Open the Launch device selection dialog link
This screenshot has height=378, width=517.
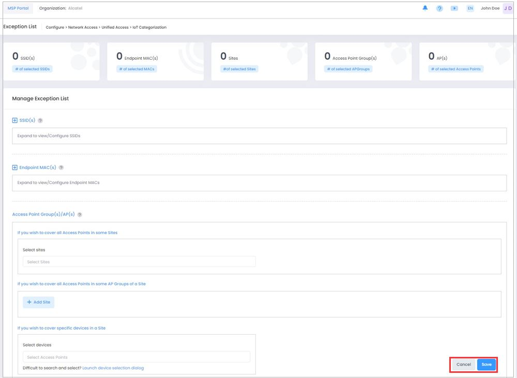(113, 368)
